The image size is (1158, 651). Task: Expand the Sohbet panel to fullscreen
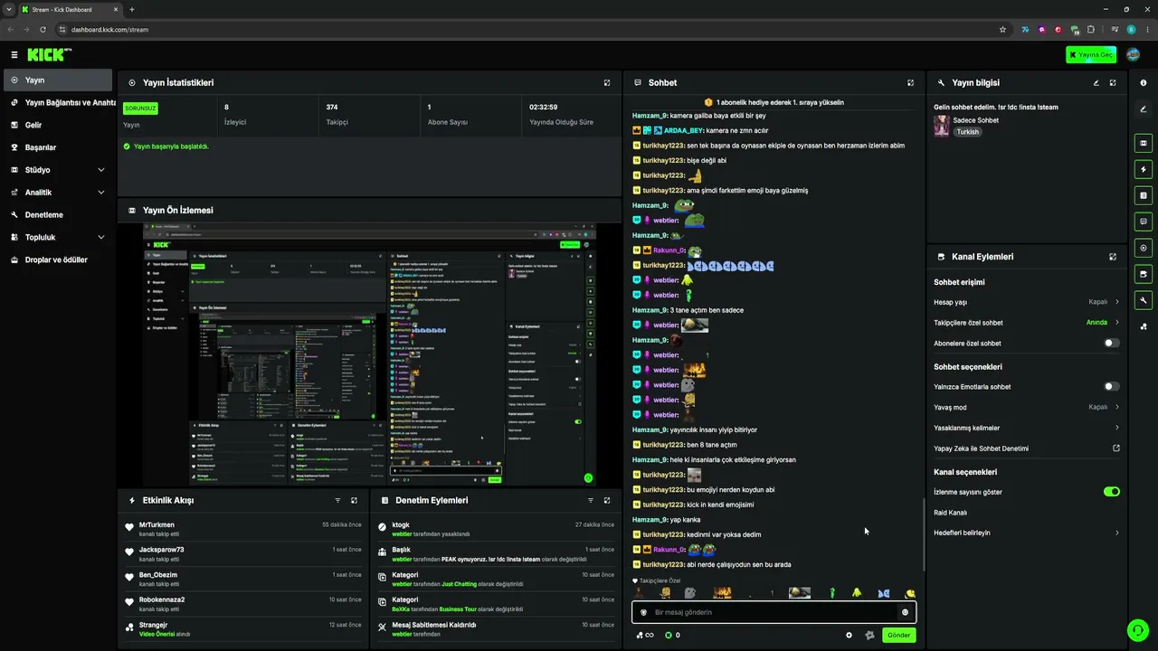click(x=911, y=82)
